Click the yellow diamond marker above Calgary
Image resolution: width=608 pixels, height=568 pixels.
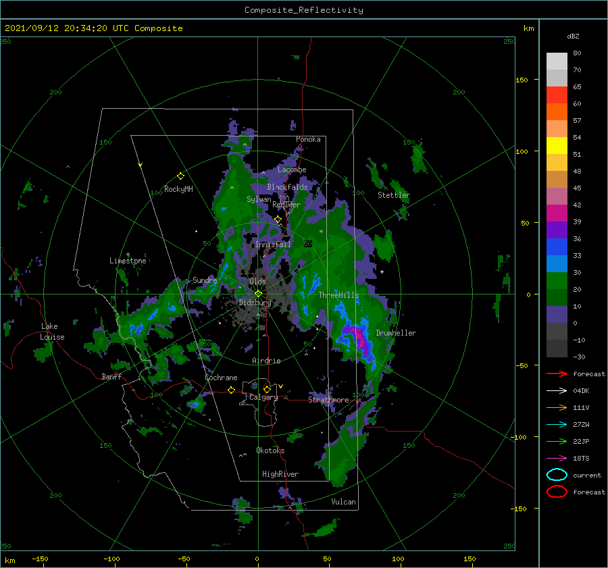pos(267,389)
